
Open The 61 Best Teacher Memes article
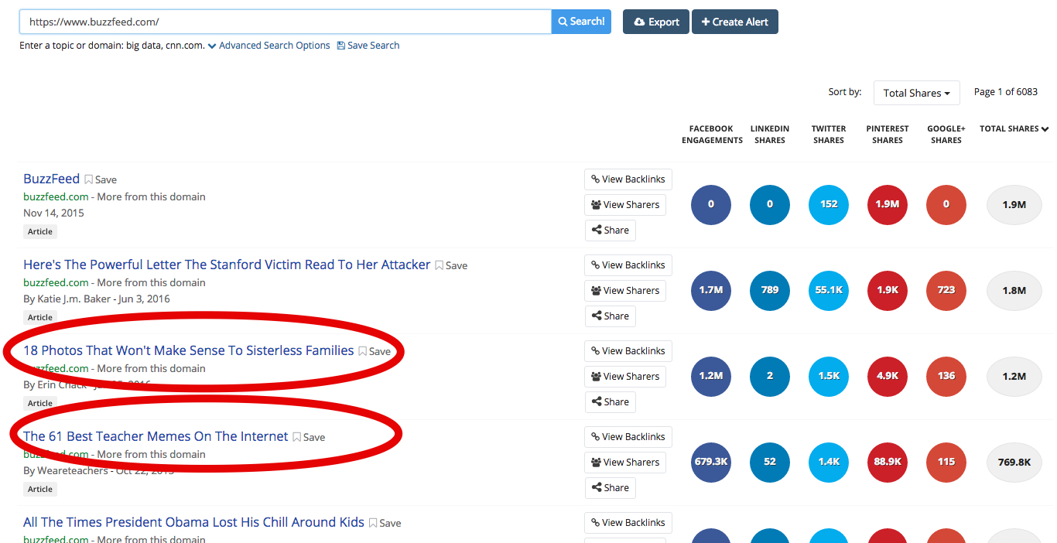pos(156,436)
